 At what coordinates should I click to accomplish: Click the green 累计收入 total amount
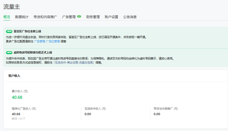(x=17, y=97)
